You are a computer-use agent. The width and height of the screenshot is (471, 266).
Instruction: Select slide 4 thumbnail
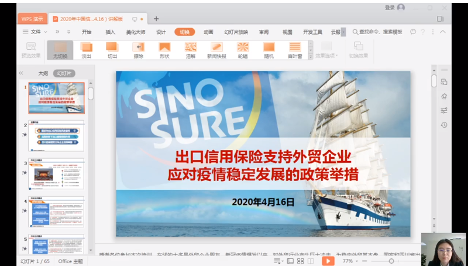pos(57,212)
